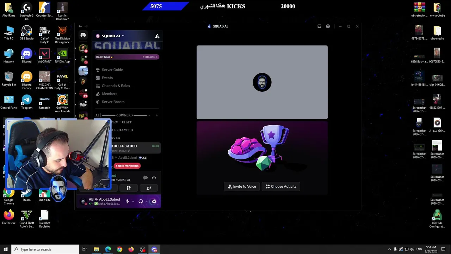Open the taskbar clock and calendar
The image size is (451, 254).
(x=431, y=249)
